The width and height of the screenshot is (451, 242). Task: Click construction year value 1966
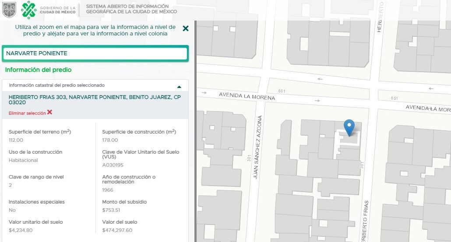108,190
